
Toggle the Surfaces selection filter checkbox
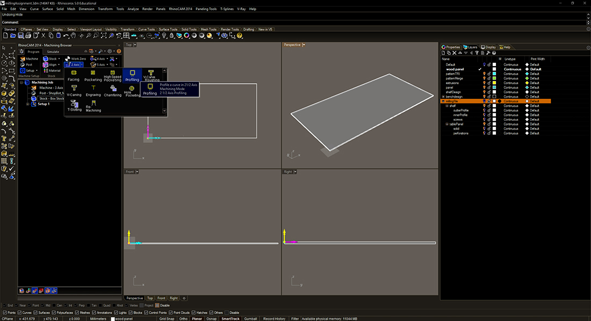tap(35, 313)
